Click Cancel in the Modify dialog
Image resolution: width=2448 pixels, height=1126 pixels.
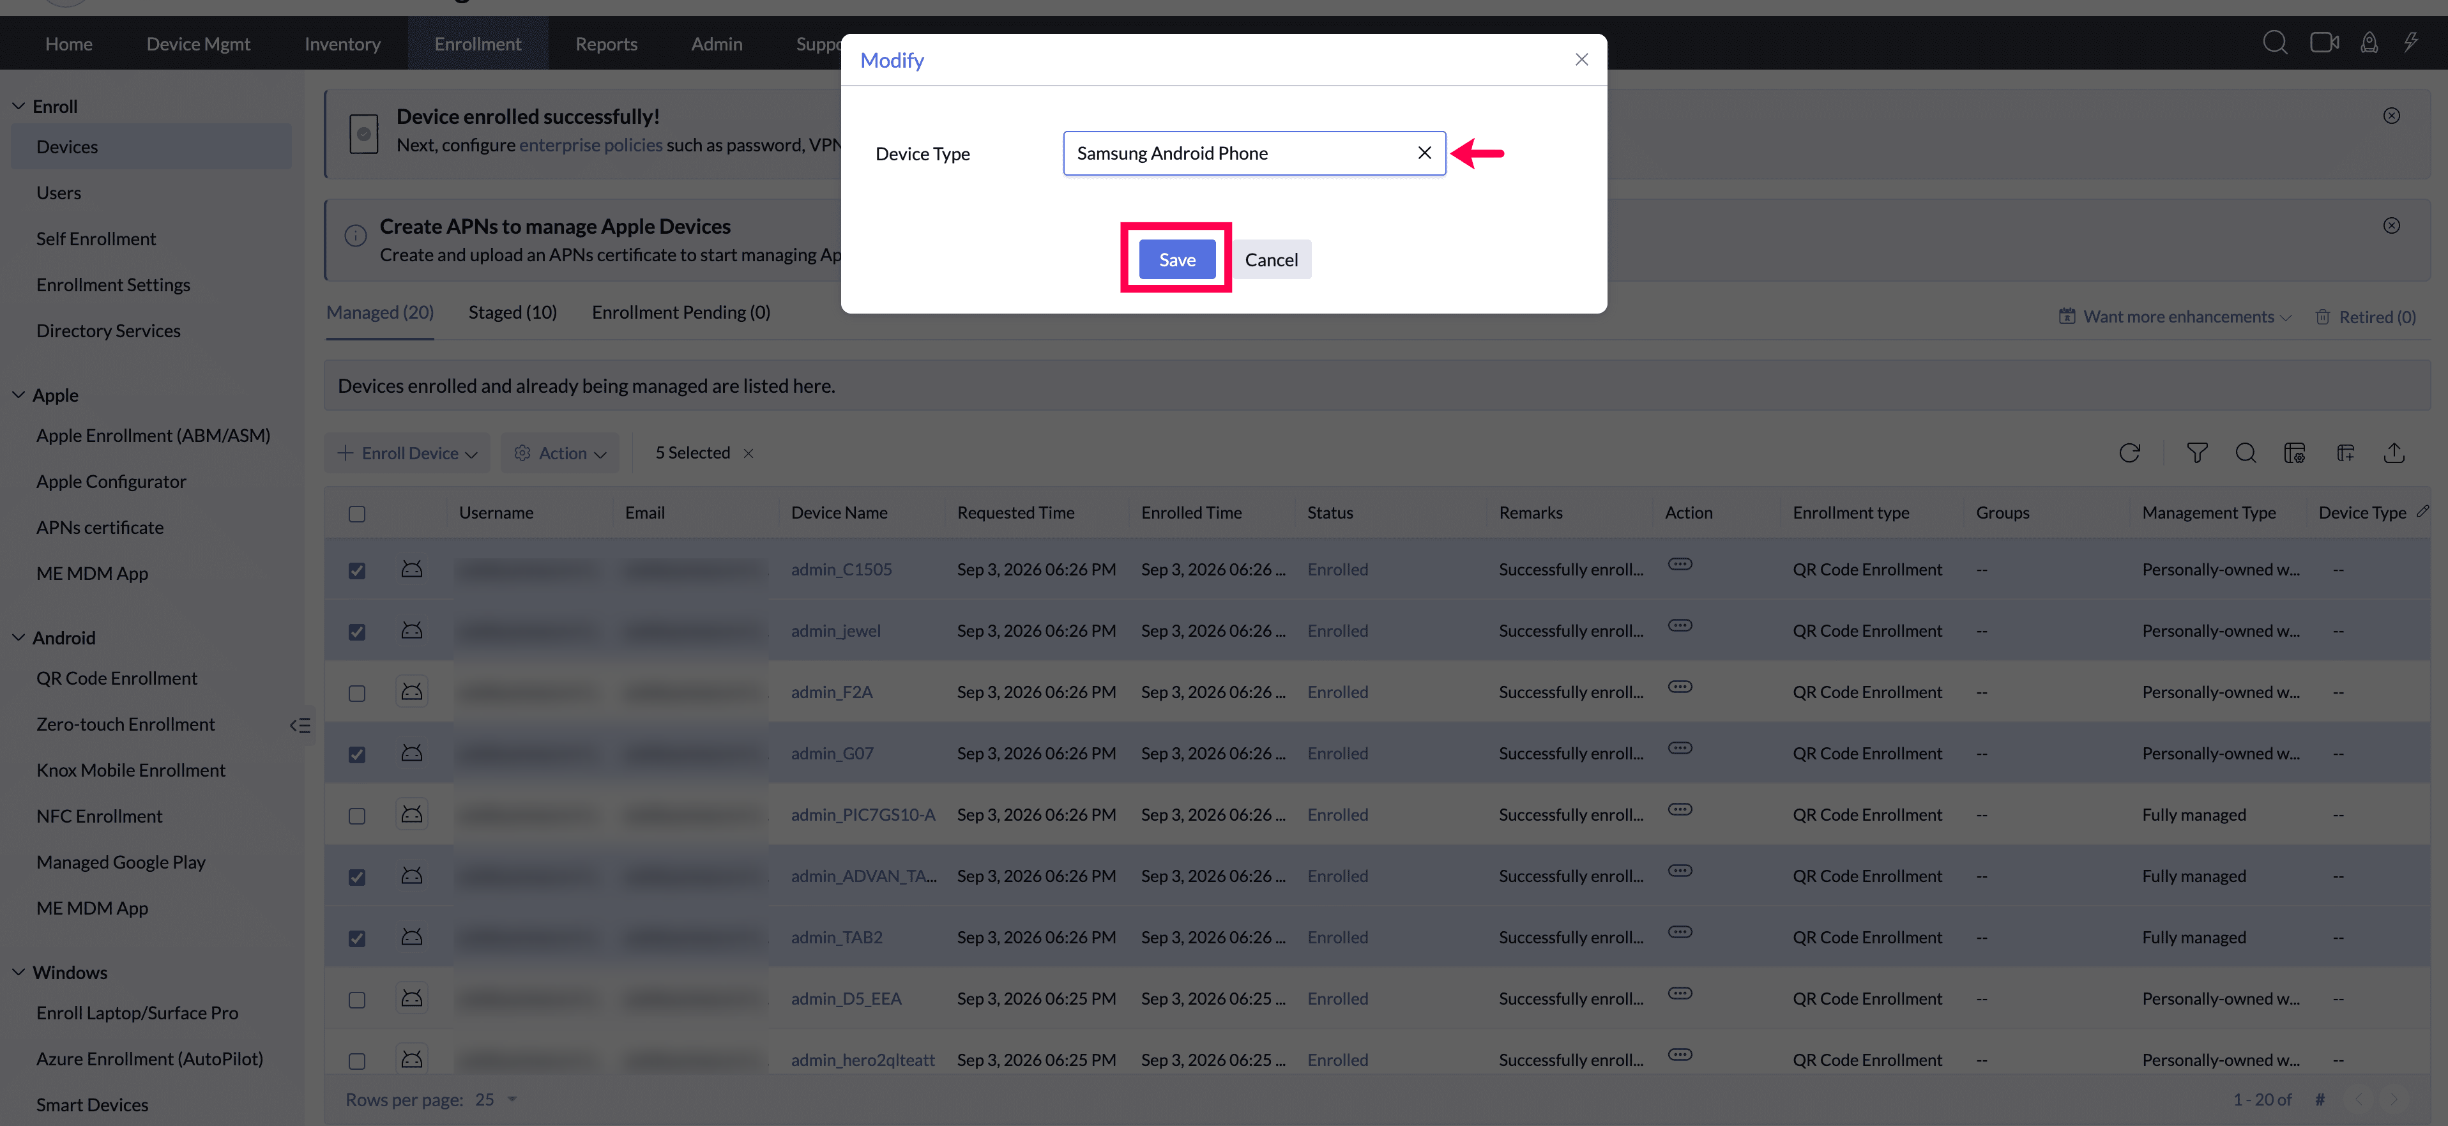[1272, 259]
